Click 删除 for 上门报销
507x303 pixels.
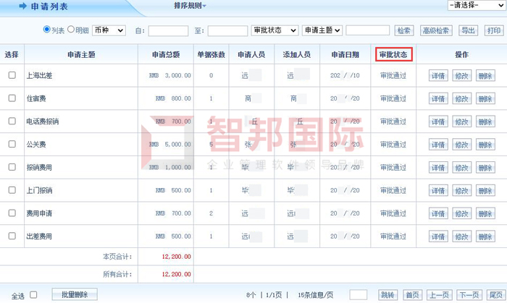pyautogui.click(x=485, y=191)
